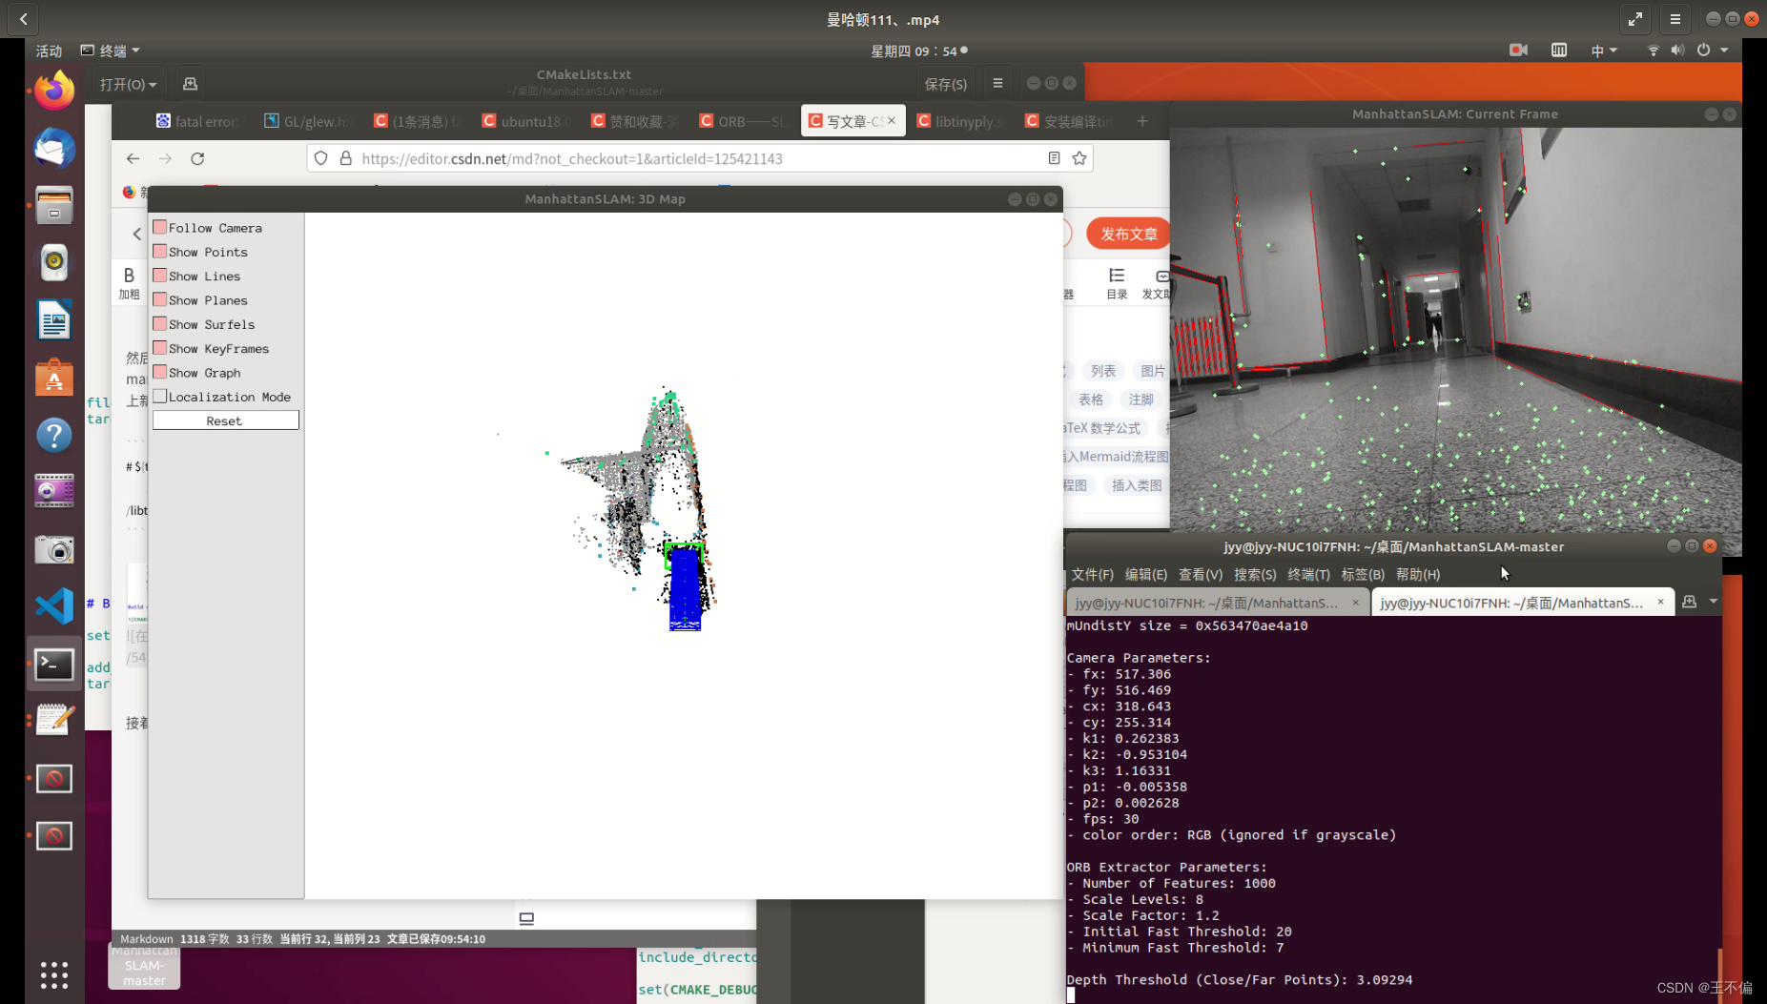Viewport: 1767px width, 1004px height.
Task: Bookmark this page with the star icon
Action: [x=1079, y=158]
